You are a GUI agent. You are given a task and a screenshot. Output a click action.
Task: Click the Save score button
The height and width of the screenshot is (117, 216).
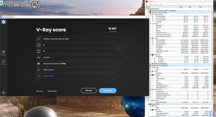click(108, 90)
